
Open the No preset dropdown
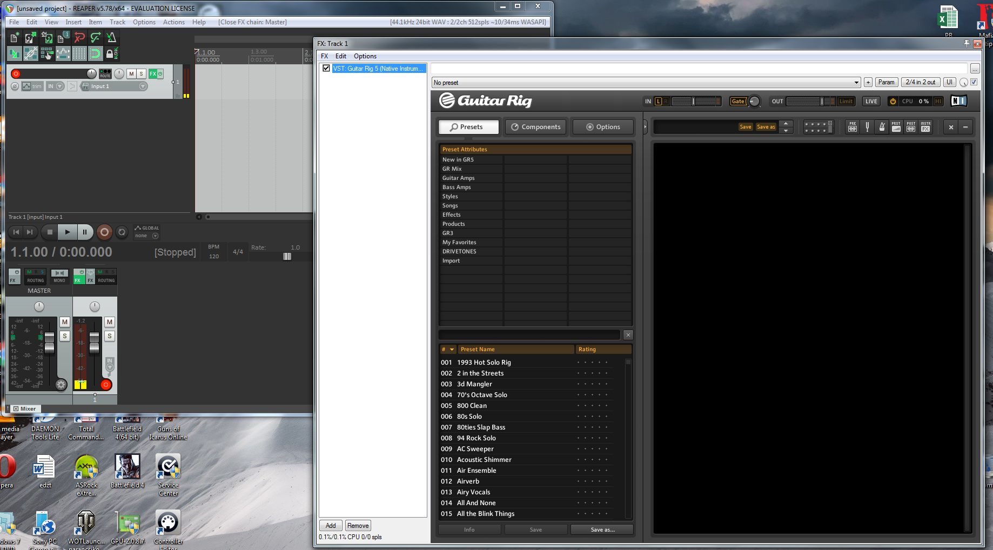pyautogui.click(x=646, y=83)
